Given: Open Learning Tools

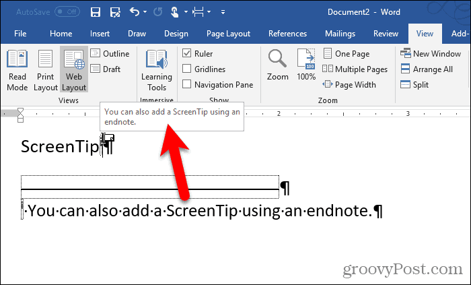Looking at the screenshot, I should click(x=157, y=70).
